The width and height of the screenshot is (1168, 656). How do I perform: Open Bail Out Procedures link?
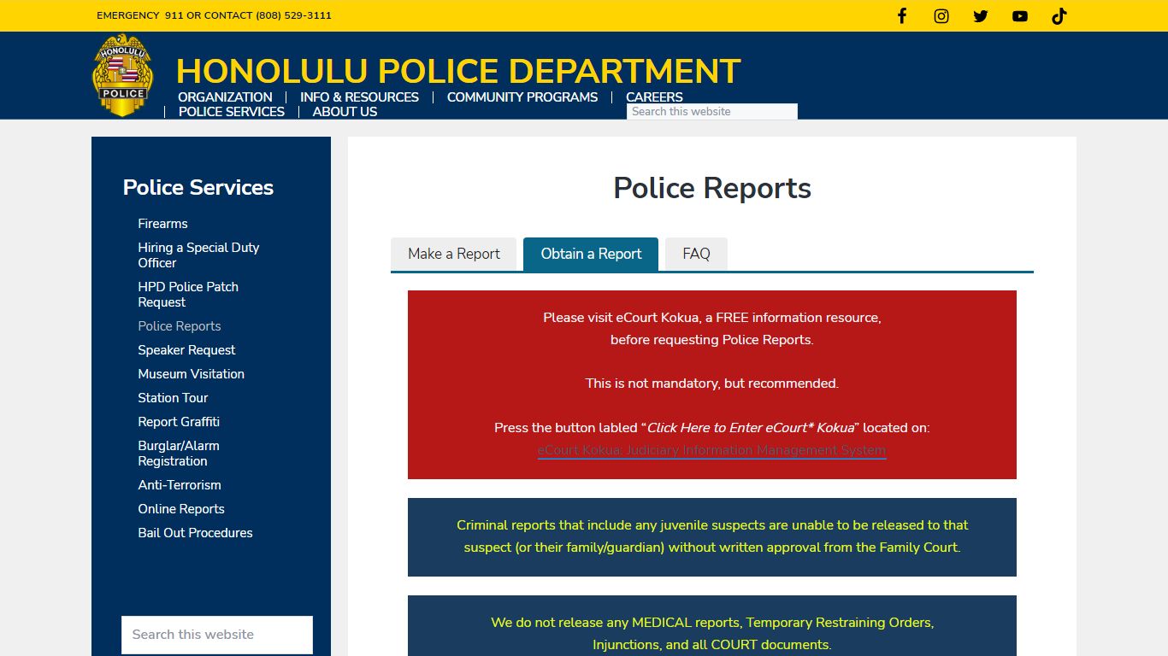pos(195,533)
